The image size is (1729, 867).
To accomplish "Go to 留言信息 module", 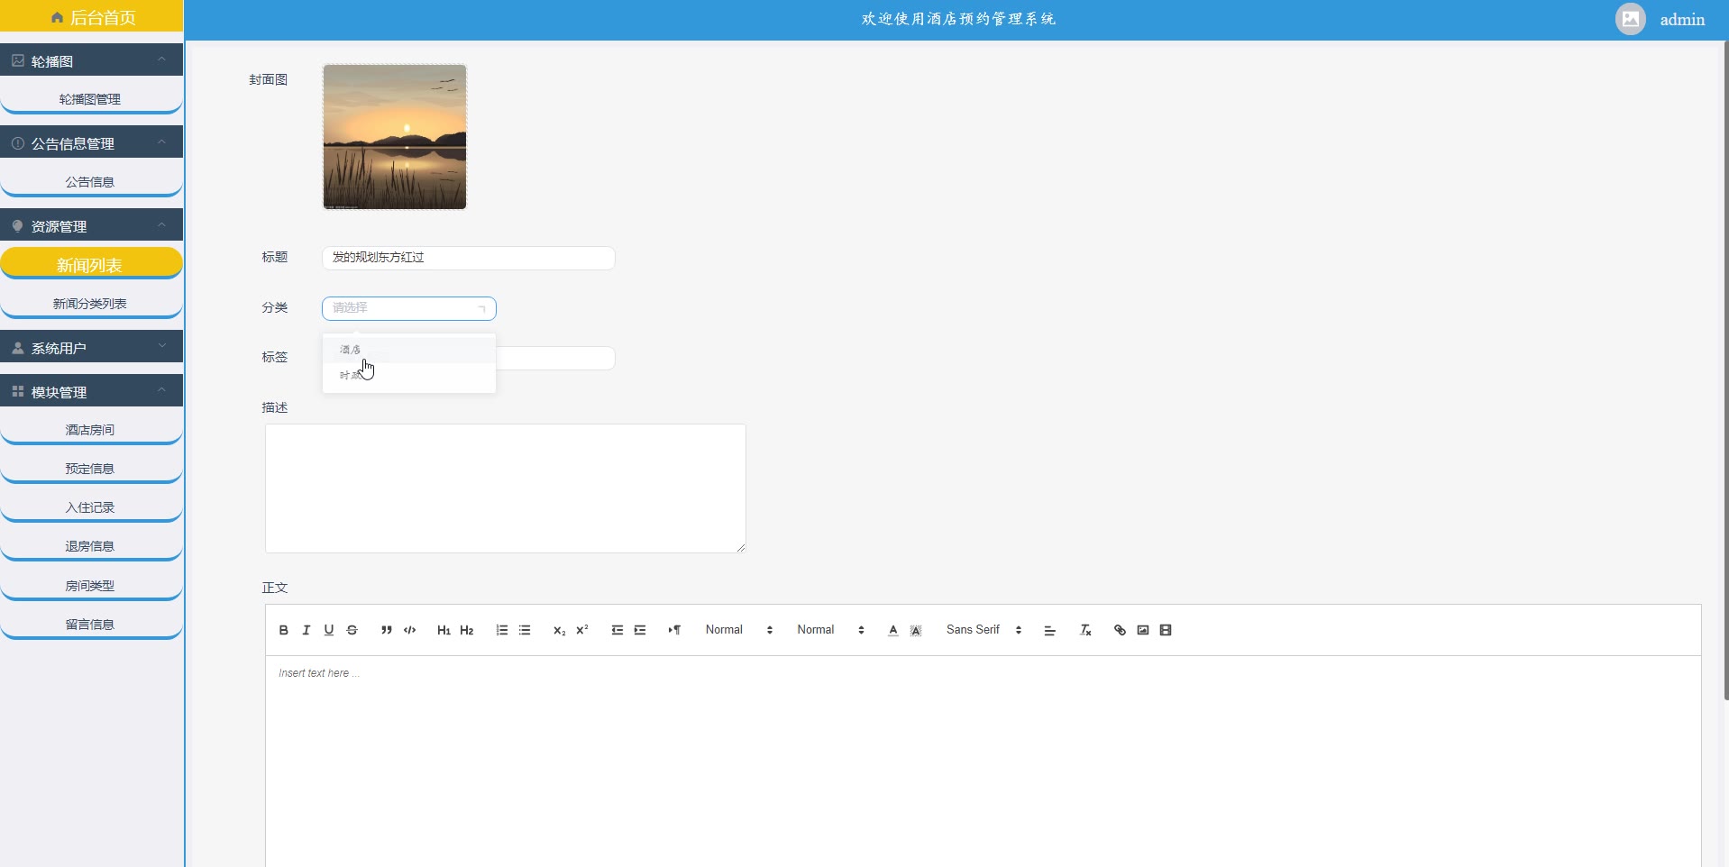I will point(91,624).
